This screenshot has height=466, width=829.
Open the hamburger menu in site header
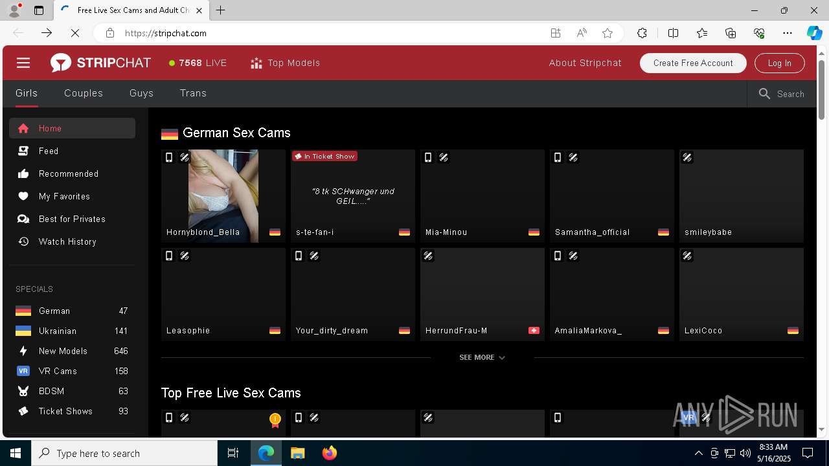tap(23, 63)
